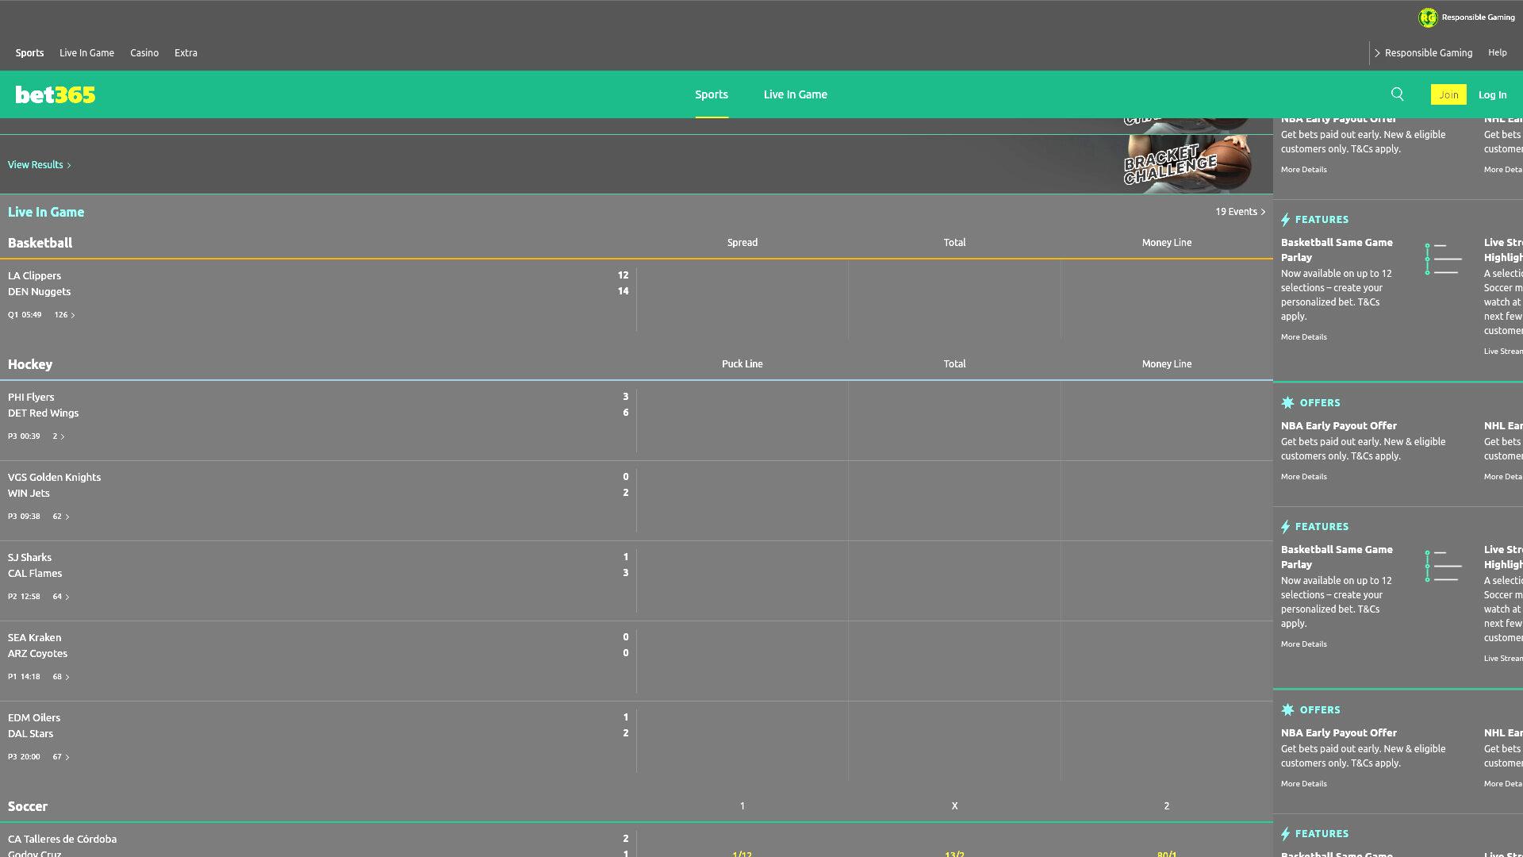This screenshot has height=857, width=1523.
Task: Open the search magnifier icon
Action: tap(1398, 94)
